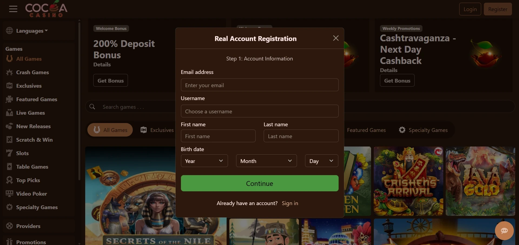Open the Day birth date dropdown
The height and width of the screenshot is (245, 519).
(x=322, y=161)
